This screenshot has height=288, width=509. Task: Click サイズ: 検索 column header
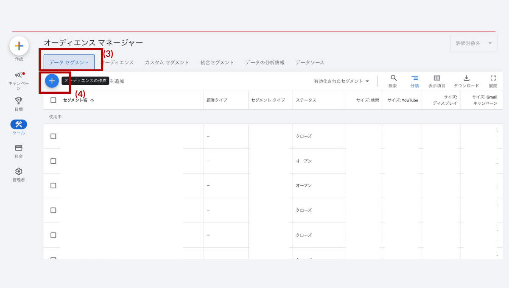coord(368,100)
